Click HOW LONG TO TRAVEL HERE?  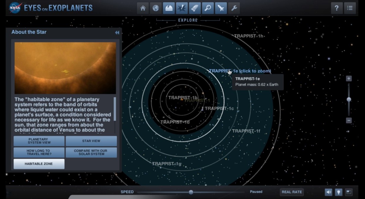tap(39, 152)
